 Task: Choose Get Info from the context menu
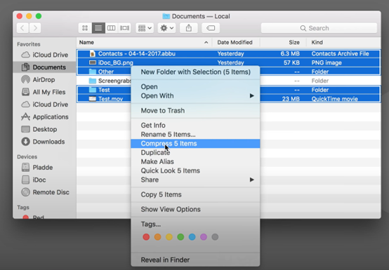pyautogui.click(x=195, y=126)
